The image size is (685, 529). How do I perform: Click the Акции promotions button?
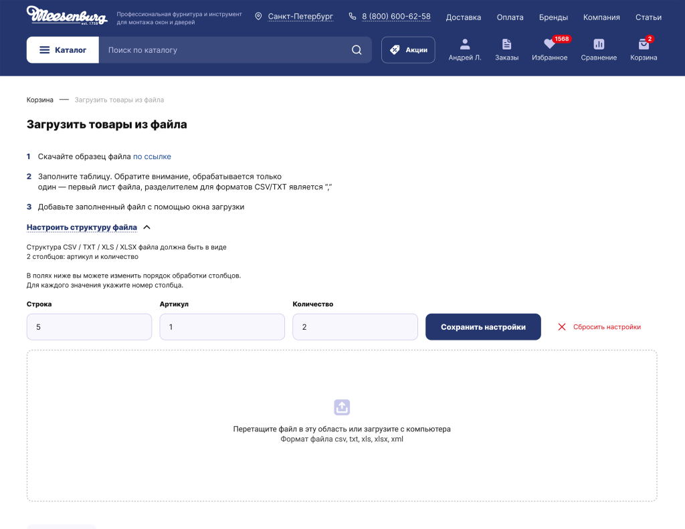pyautogui.click(x=408, y=50)
